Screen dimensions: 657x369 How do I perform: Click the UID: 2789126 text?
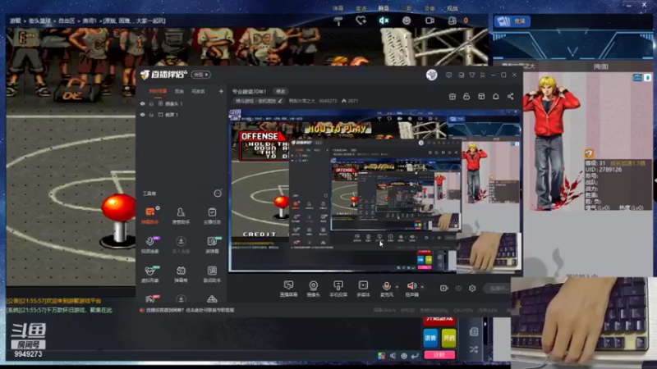tap(604, 170)
